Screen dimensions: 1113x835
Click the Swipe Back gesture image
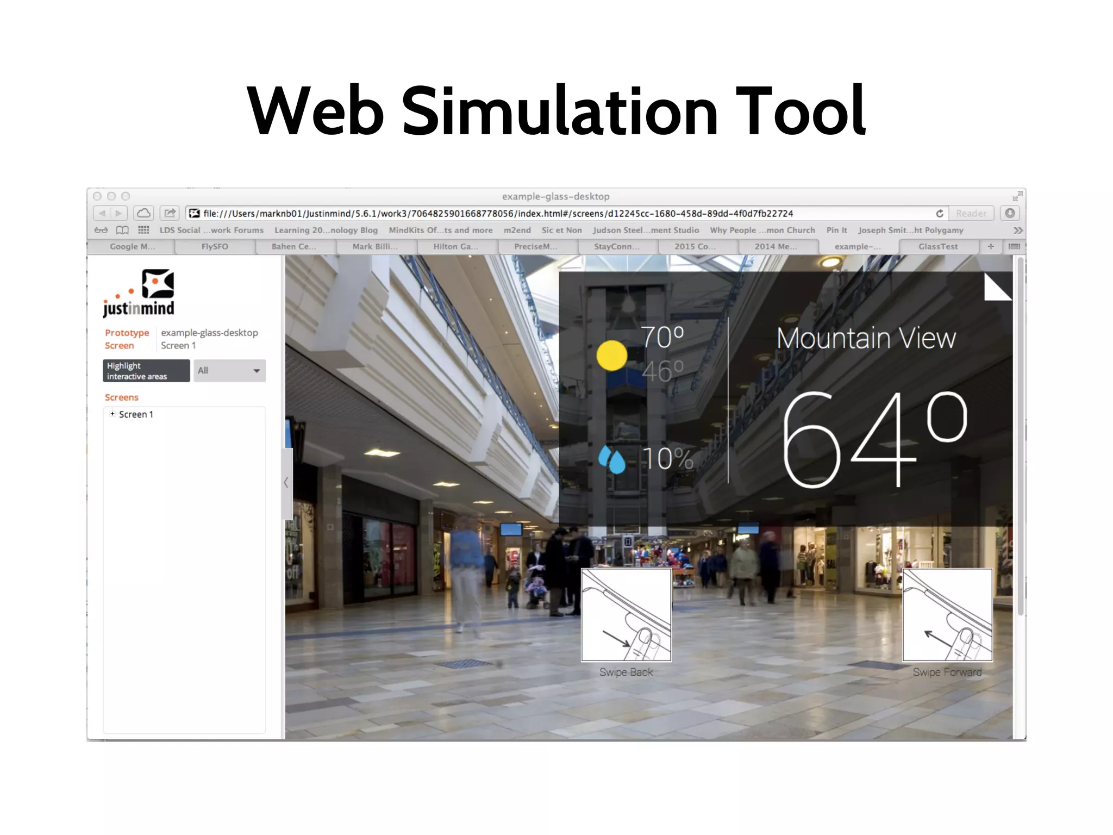[626, 615]
